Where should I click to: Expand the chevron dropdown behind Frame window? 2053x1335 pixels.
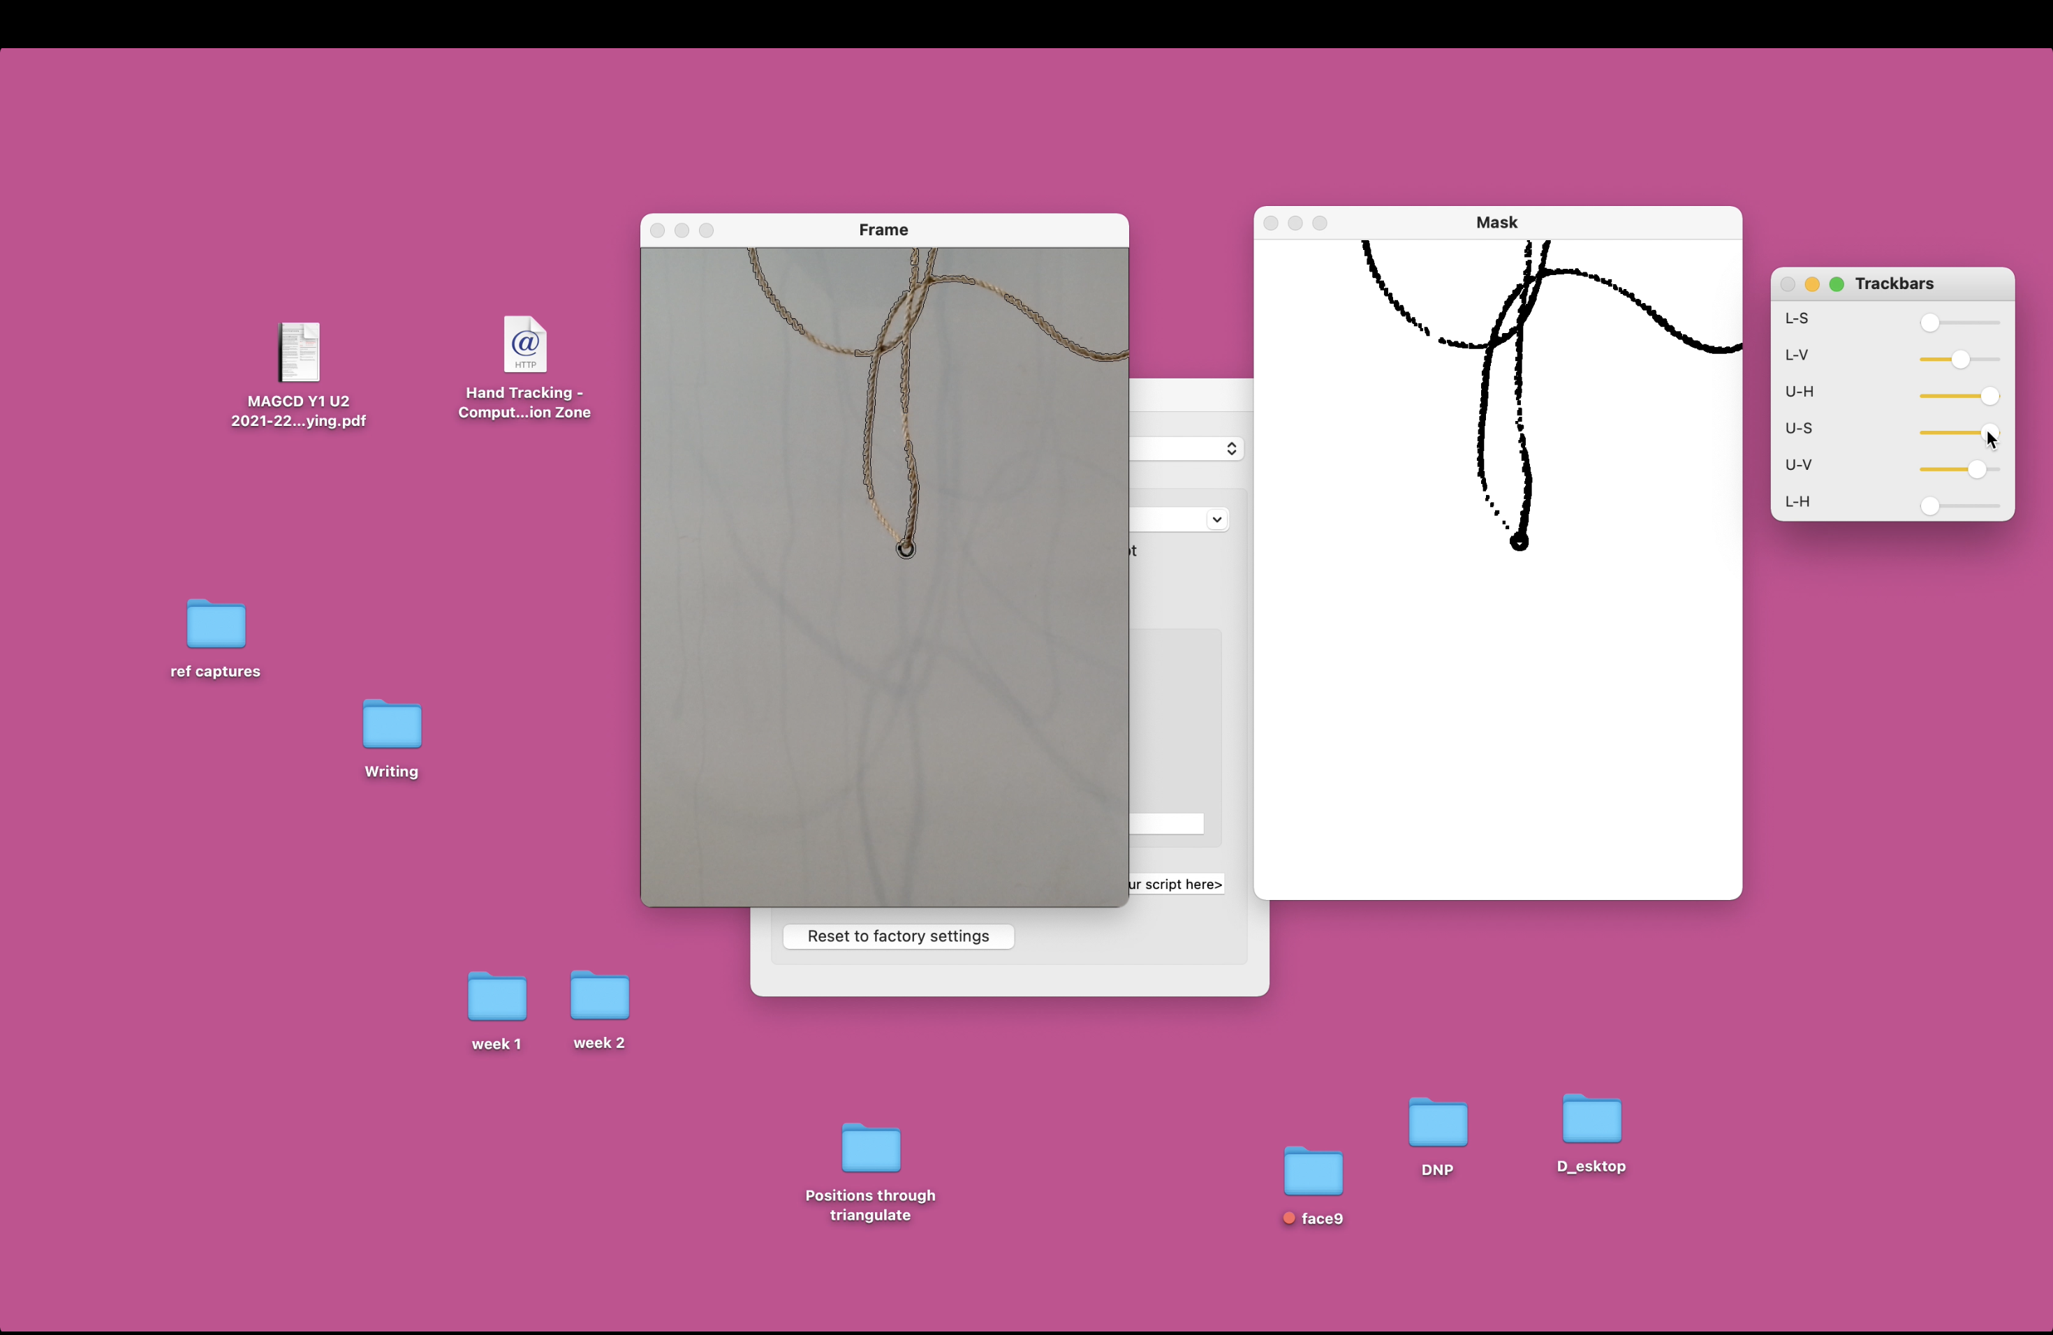[x=1216, y=519]
